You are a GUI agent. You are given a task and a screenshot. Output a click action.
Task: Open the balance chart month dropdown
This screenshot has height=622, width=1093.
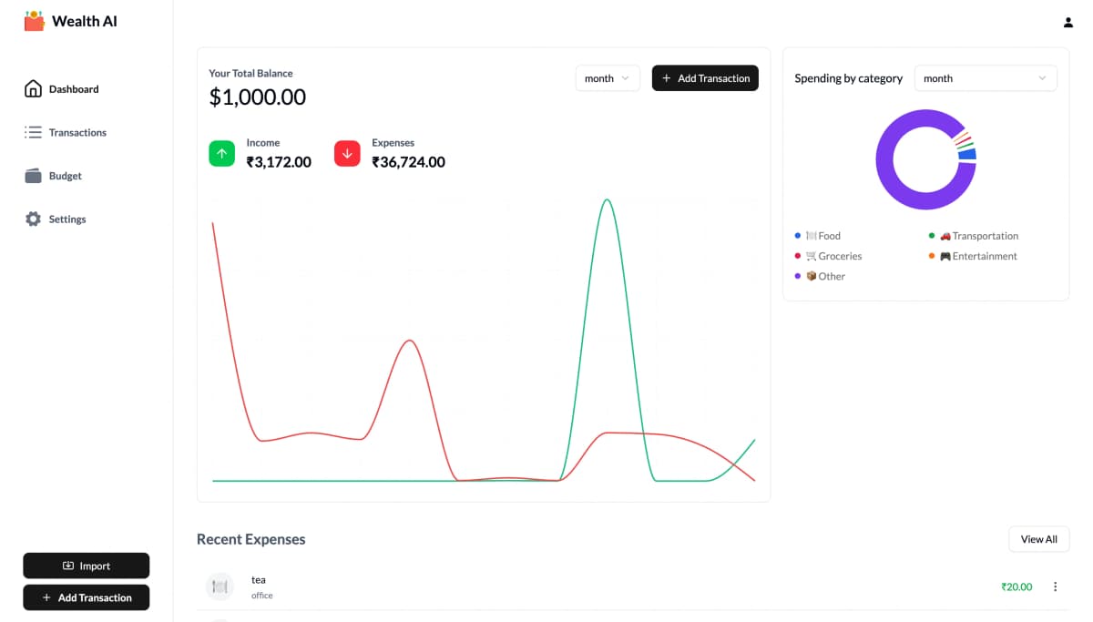(x=608, y=78)
